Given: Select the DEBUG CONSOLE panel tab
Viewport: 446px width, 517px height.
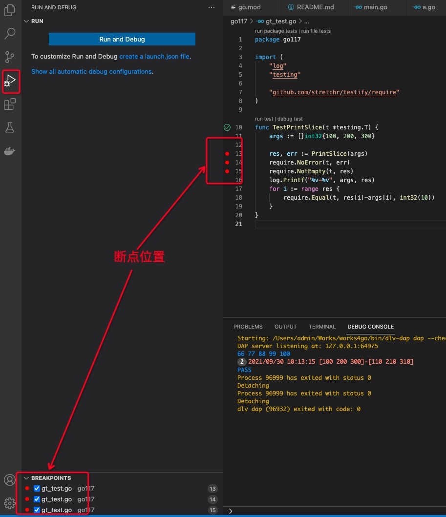Looking at the screenshot, I should (370, 327).
